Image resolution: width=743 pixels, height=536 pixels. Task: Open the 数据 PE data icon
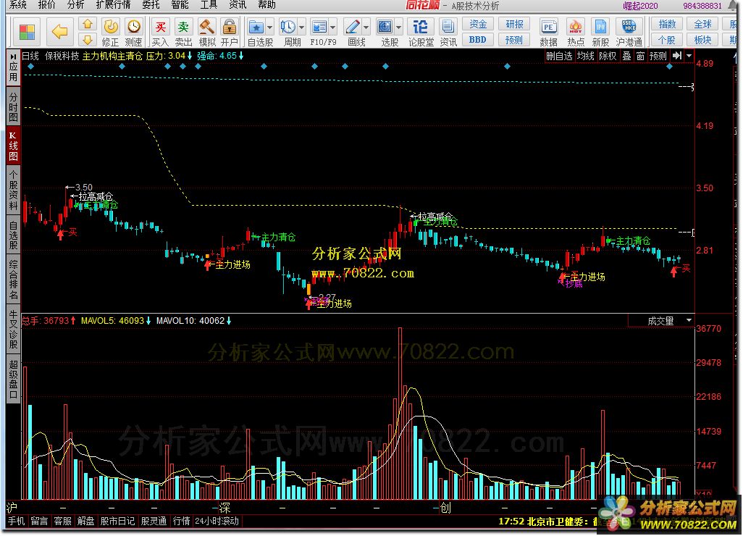pos(549,32)
